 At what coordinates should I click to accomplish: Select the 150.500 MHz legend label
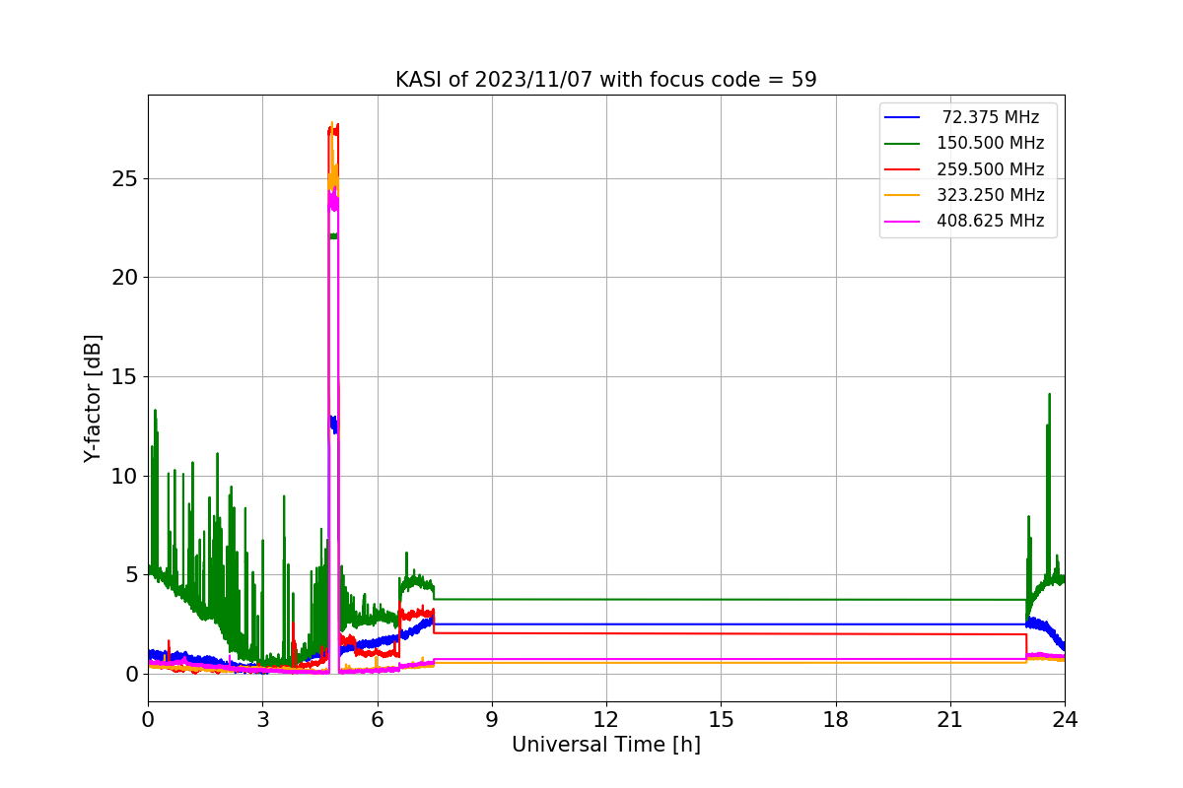tap(990, 143)
